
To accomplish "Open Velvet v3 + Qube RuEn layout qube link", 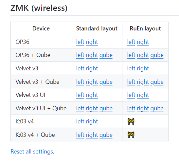I will pyautogui.click(x=157, y=82).
